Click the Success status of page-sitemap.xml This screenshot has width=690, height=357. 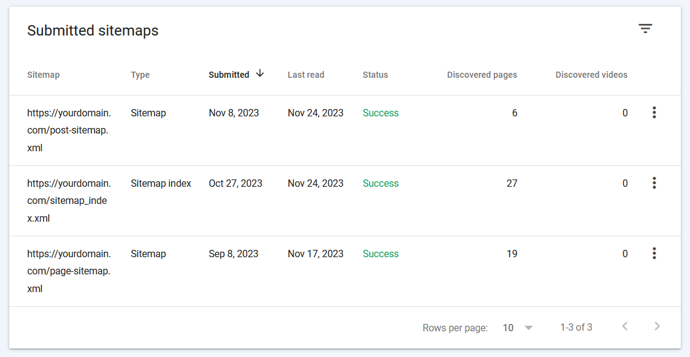[380, 253]
